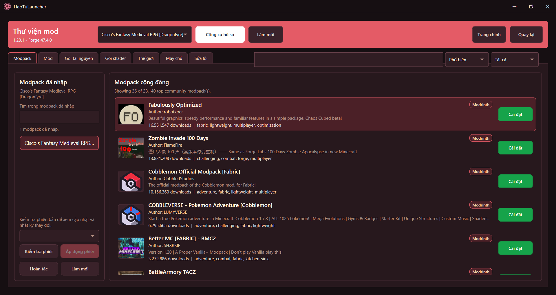556x295 pixels.
Task: Install Better MC [FABRIC] - BMC2
Action: 515,248
